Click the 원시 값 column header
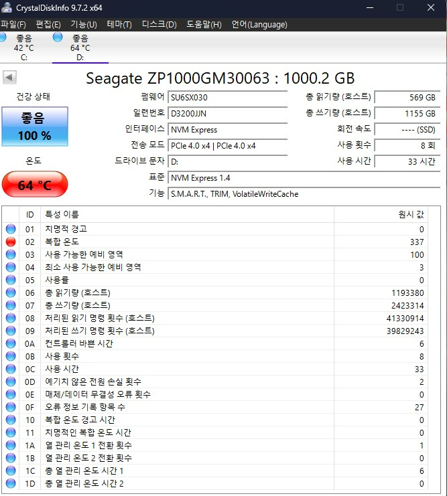Image resolution: width=447 pixels, height=496 pixels. [x=381, y=214]
